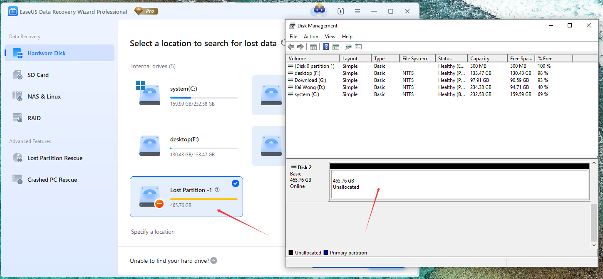Open Lost Partition Rescue feature
Viewport: 603px width, 279px height.
pos(55,158)
